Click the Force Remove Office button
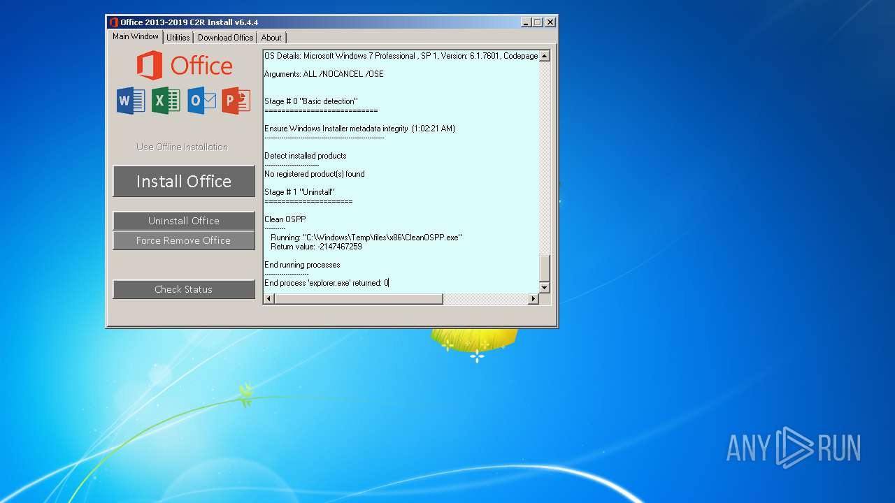Viewport: 895px width, 503px height. coord(184,240)
